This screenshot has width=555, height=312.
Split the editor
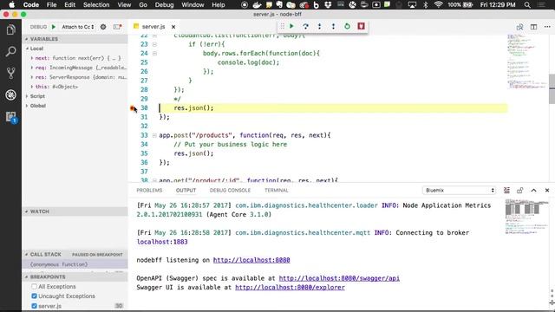point(533,27)
